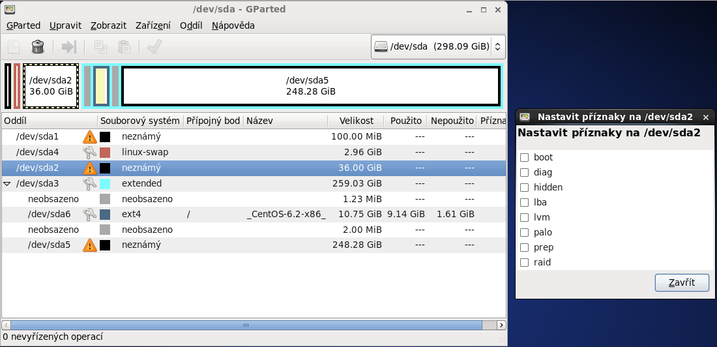
Task: Click the Delete partition trash icon
Action: 38,47
